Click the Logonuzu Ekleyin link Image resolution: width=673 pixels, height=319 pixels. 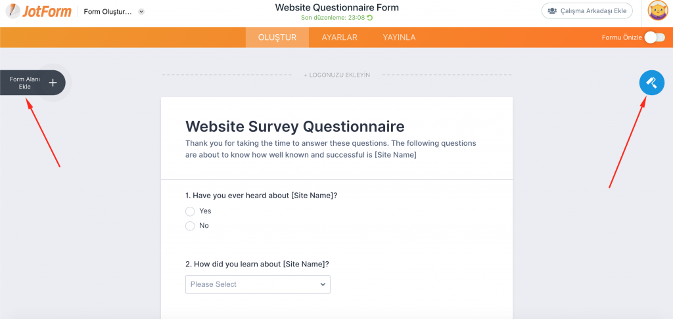[336, 75]
